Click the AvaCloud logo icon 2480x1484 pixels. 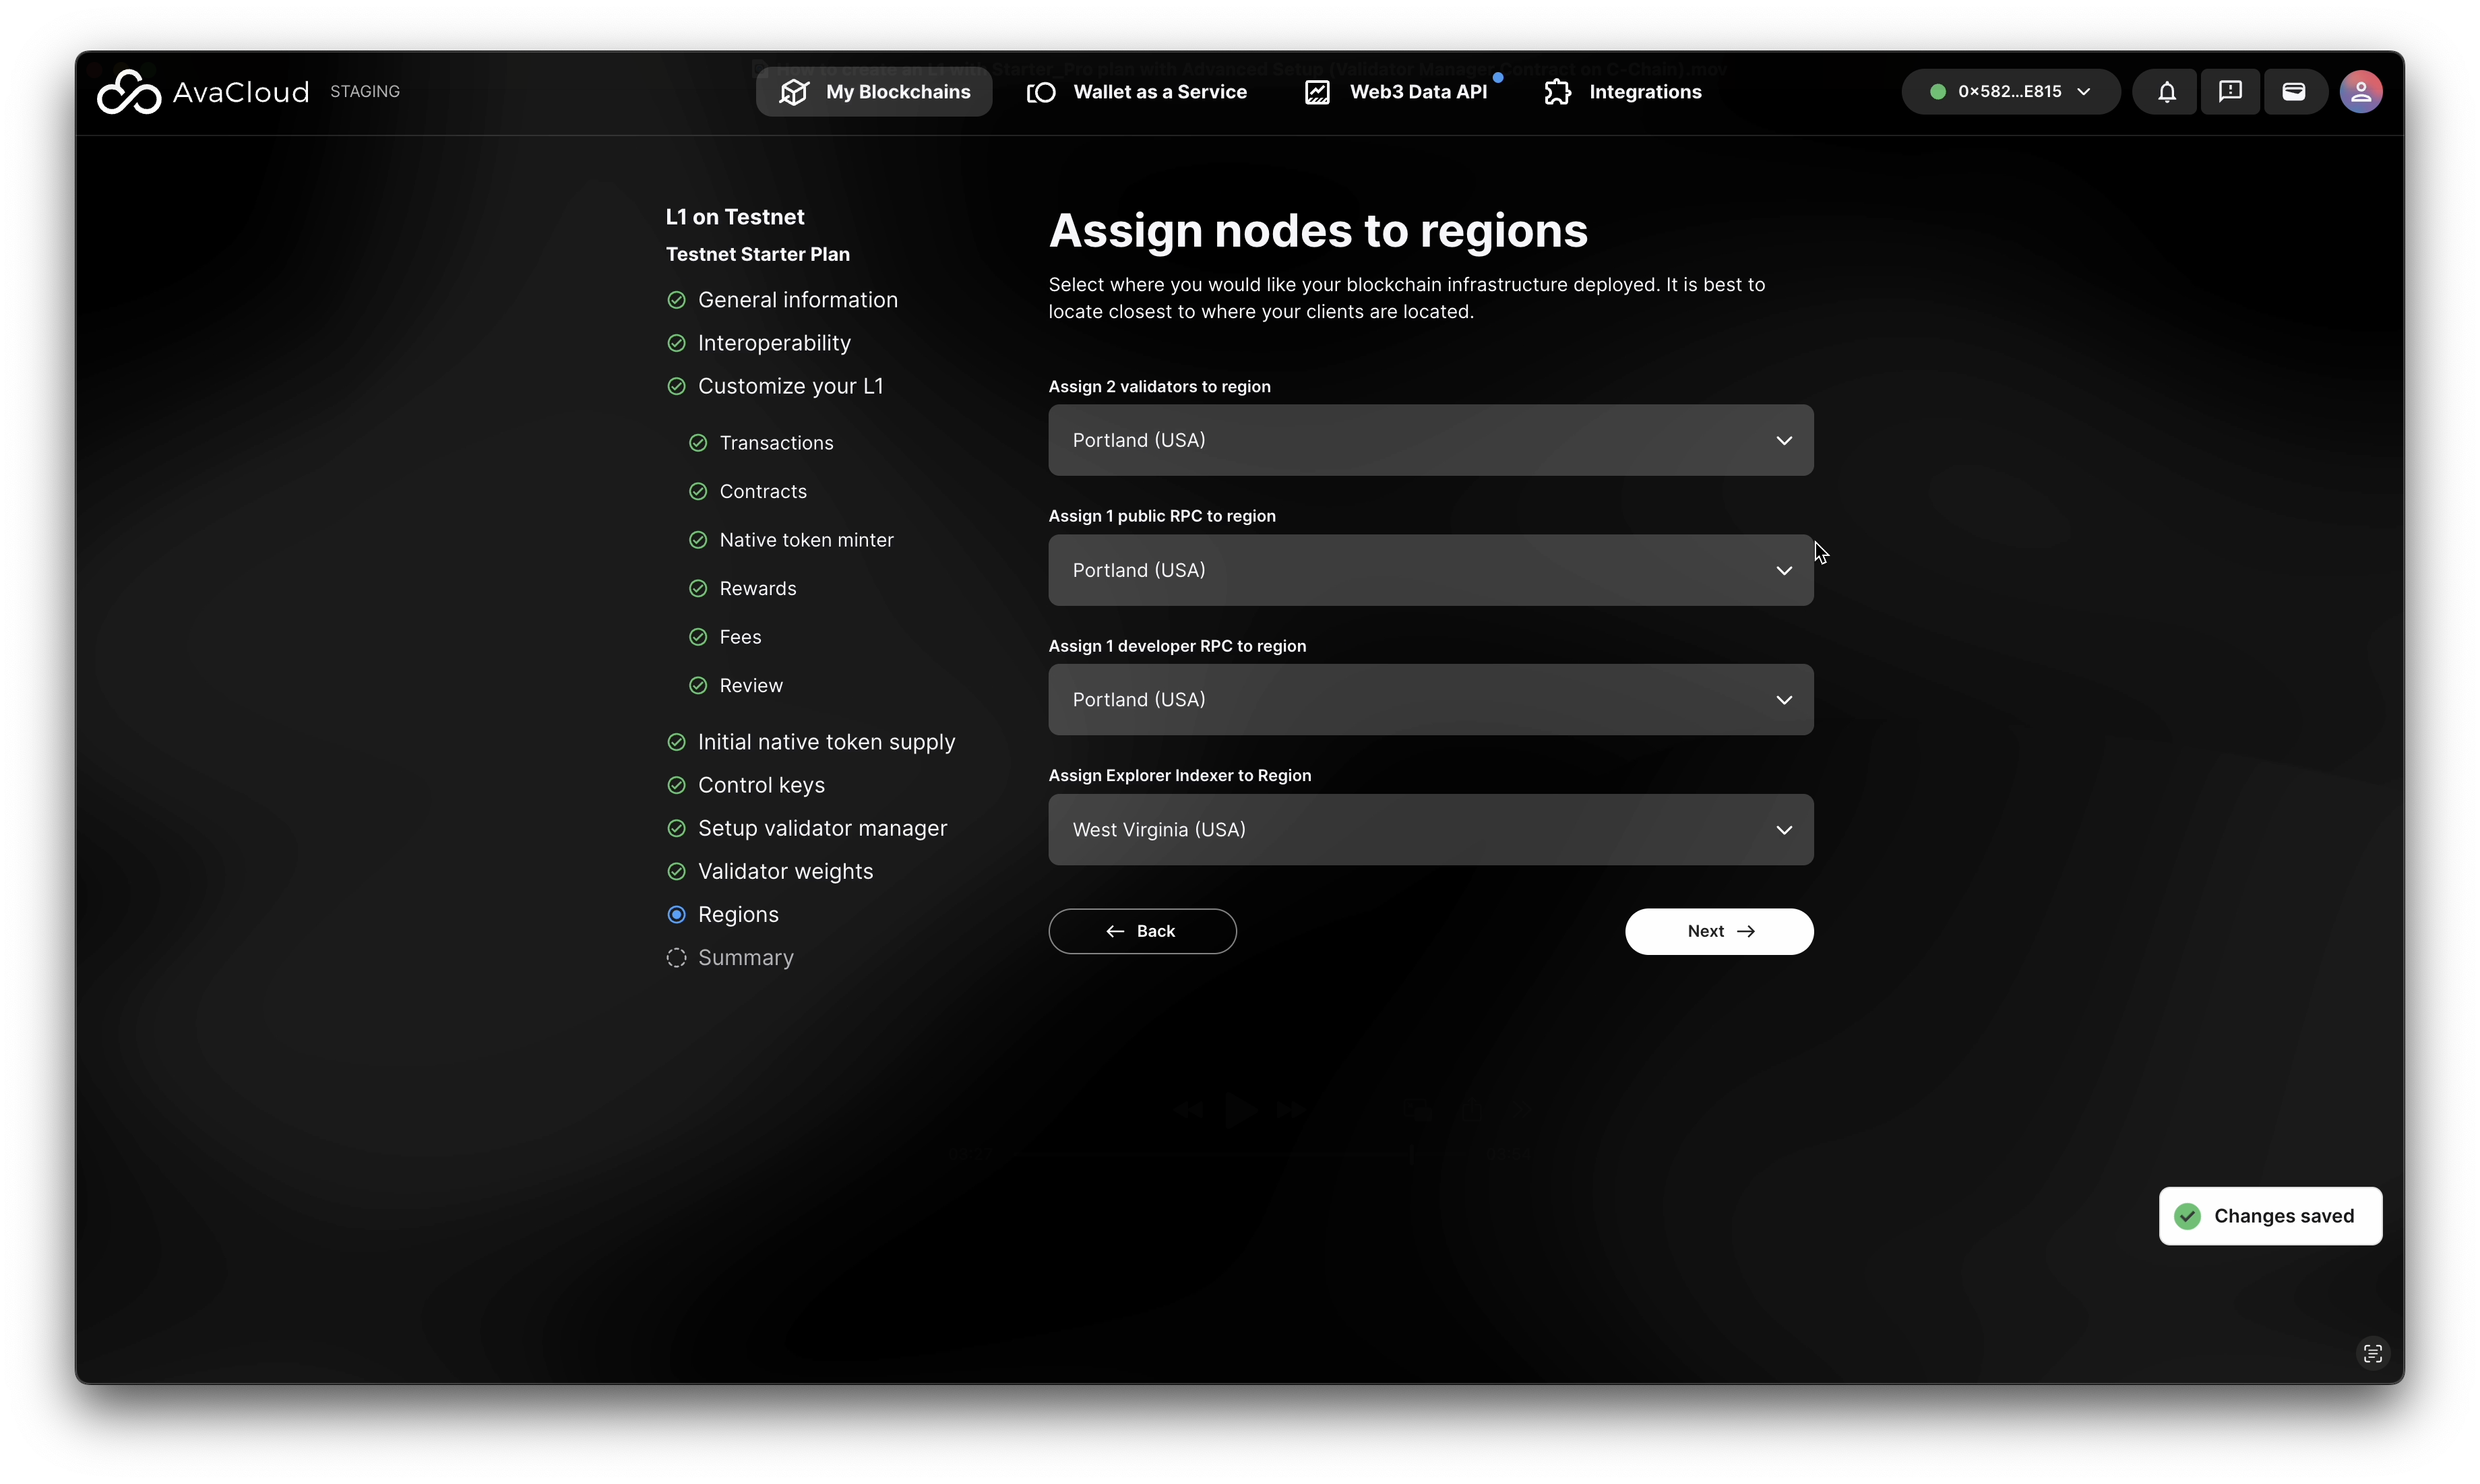pyautogui.click(x=128, y=92)
